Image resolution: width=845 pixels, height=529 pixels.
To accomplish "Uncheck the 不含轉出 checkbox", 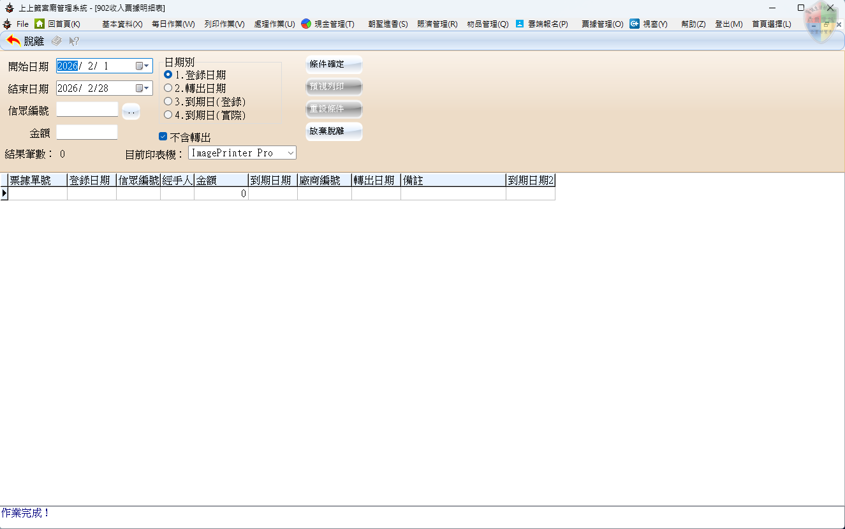I will tap(163, 137).
